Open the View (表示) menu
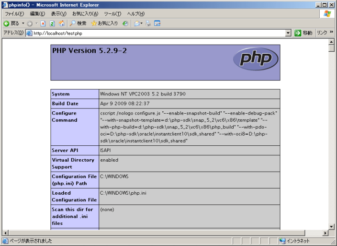Viewport: 337px width, 246px height. pyautogui.click(x=59, y=14)
